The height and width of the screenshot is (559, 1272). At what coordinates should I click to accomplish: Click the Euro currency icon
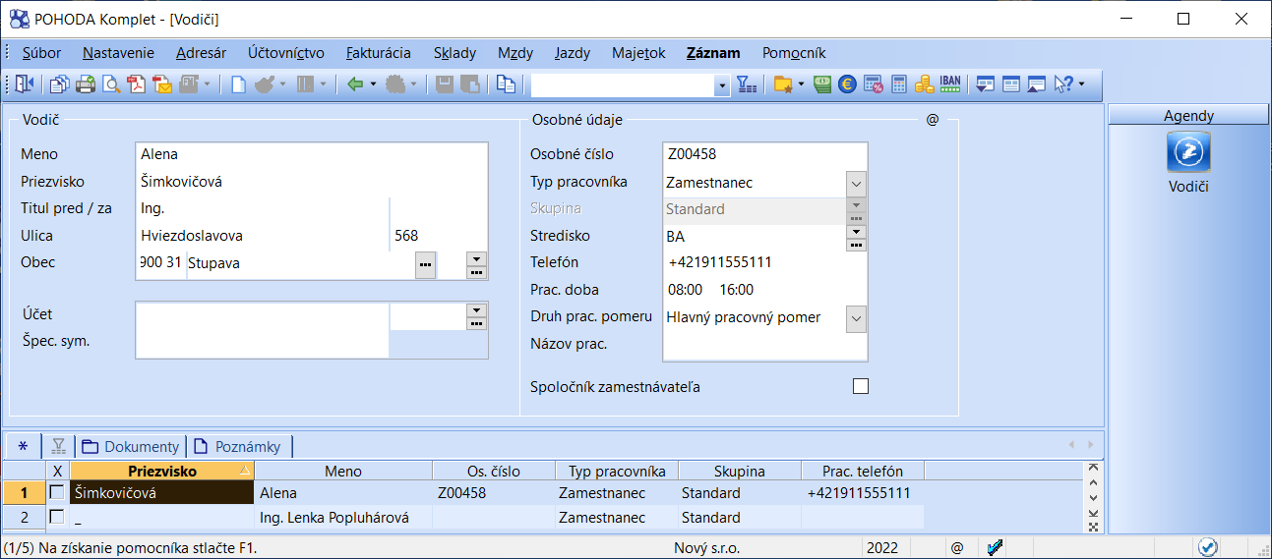click(x=847, y=84)
